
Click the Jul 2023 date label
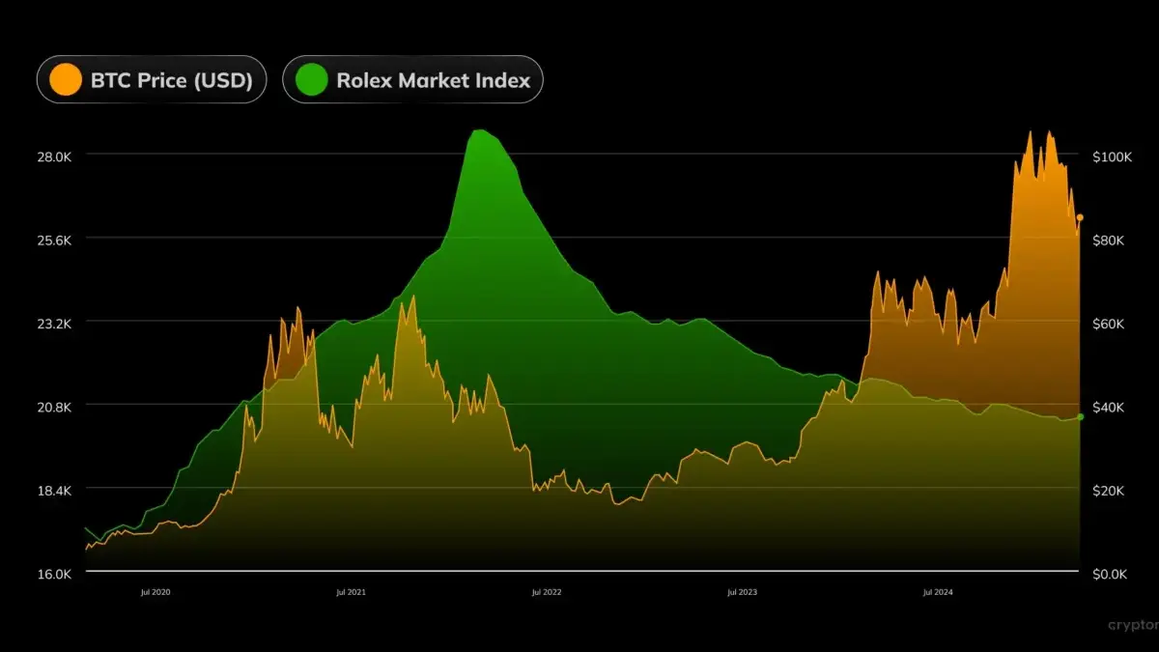pyautogui.click(x=742, y=593)
